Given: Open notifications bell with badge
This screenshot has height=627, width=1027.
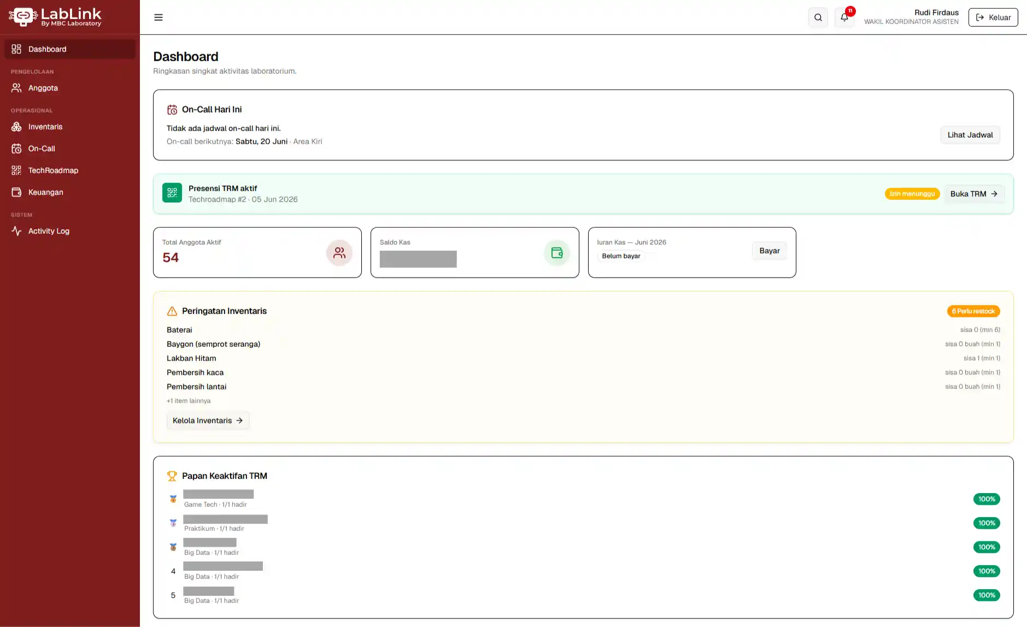Looking at the screenshot, I should tap(844, 17).
